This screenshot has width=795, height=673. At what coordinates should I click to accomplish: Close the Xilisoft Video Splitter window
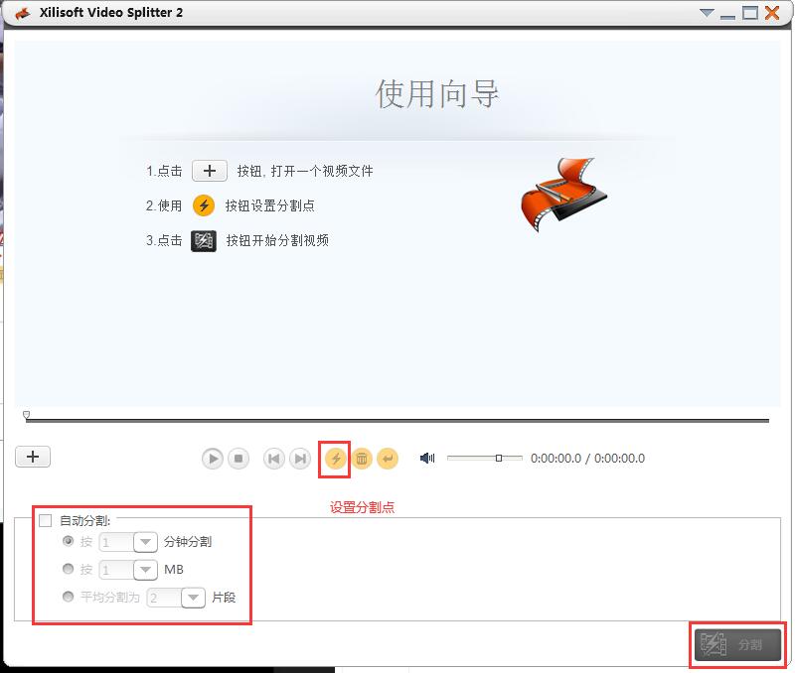[x=772, y=13]
